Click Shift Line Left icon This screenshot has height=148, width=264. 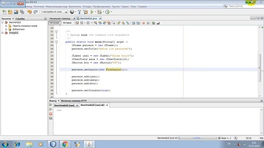(134, 23)
